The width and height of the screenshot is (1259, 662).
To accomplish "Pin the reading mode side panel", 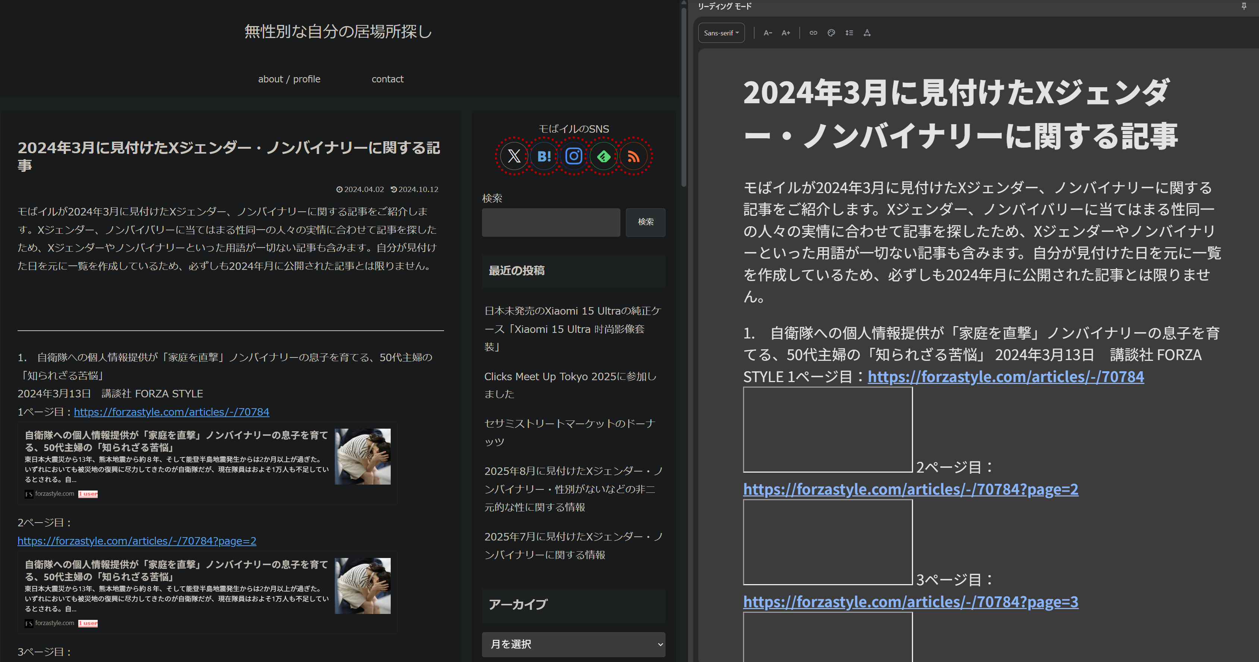I will point(1244,6).
